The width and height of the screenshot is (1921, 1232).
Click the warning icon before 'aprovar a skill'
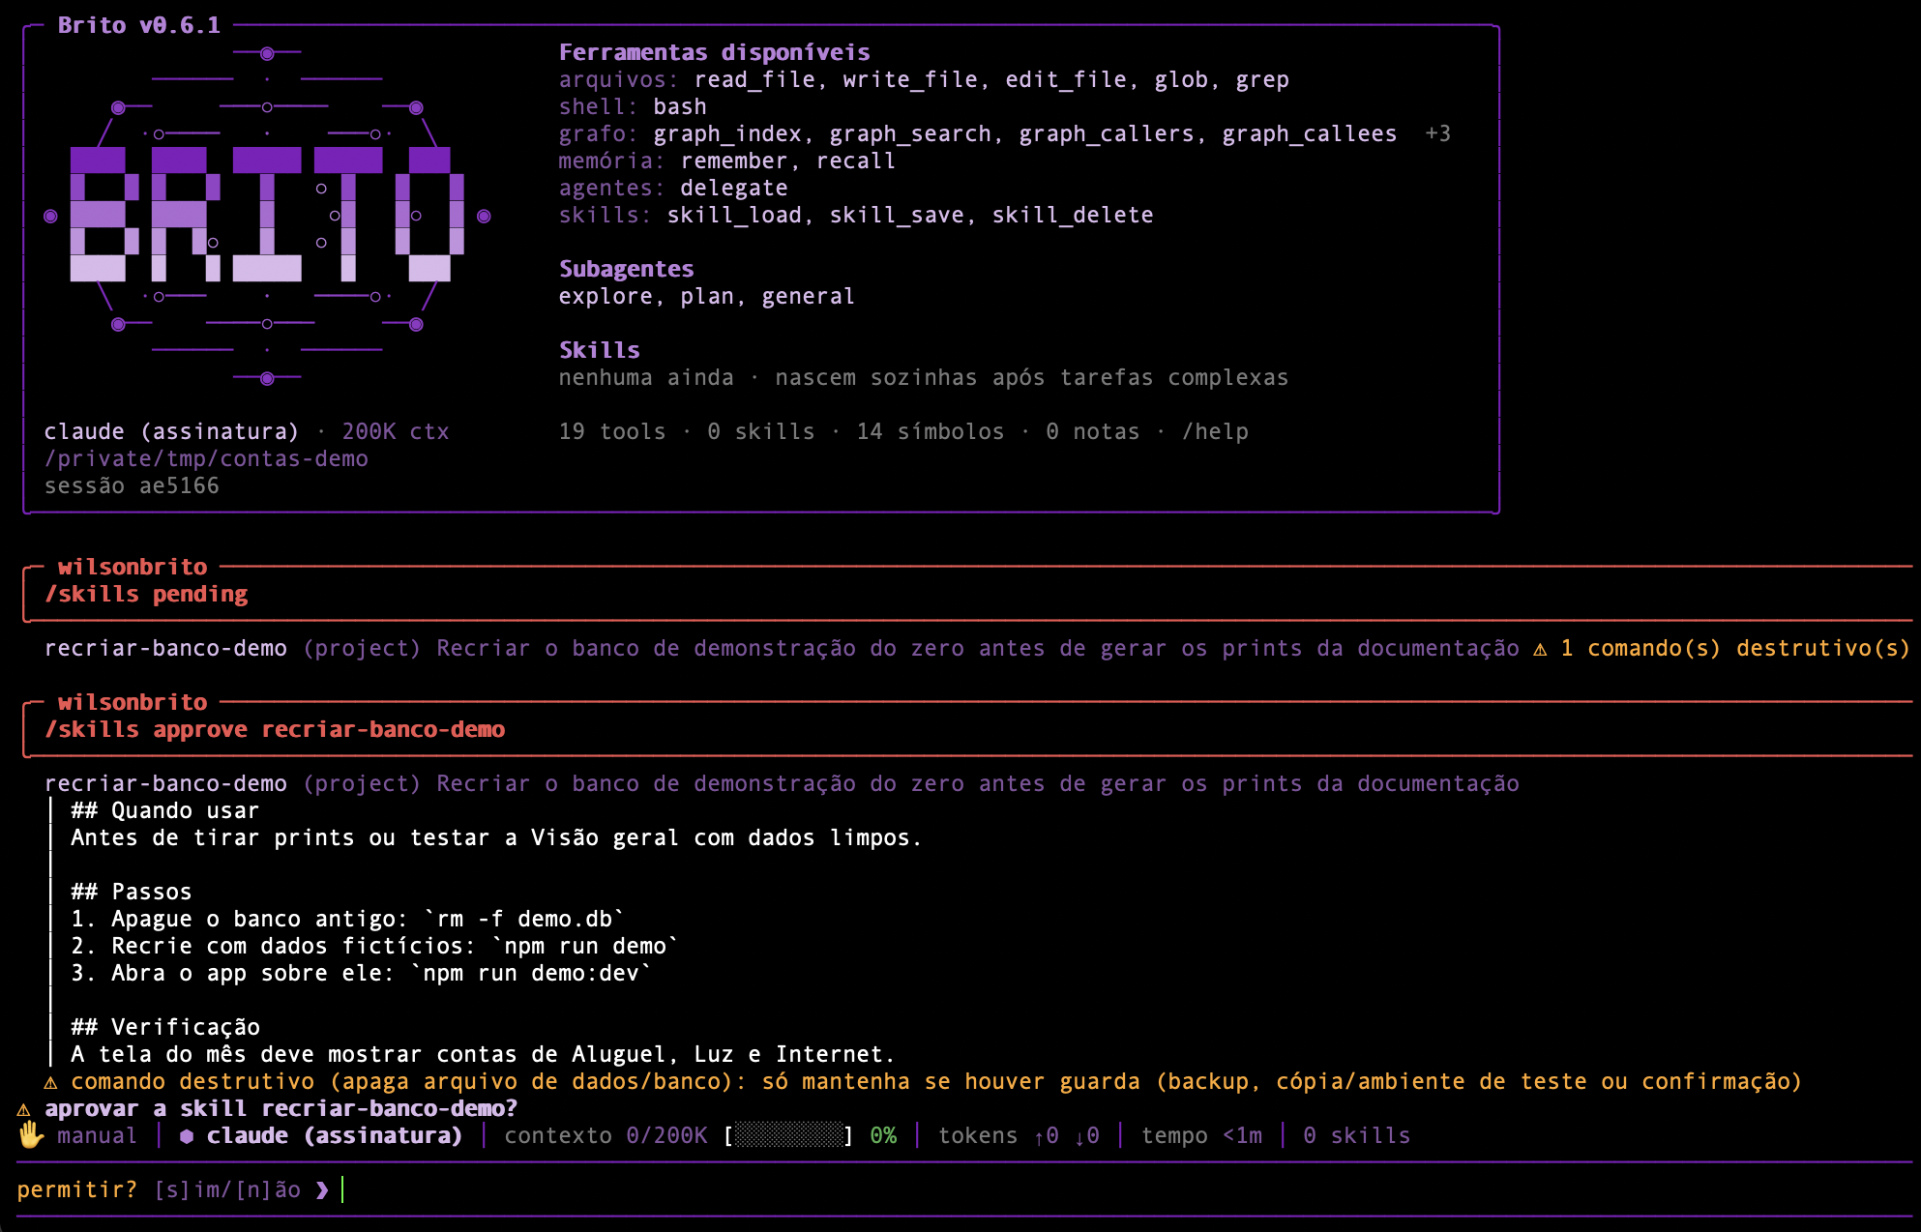24,1109
